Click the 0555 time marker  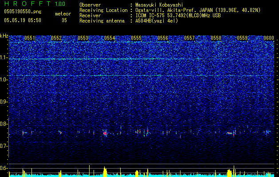coord(136,38)
